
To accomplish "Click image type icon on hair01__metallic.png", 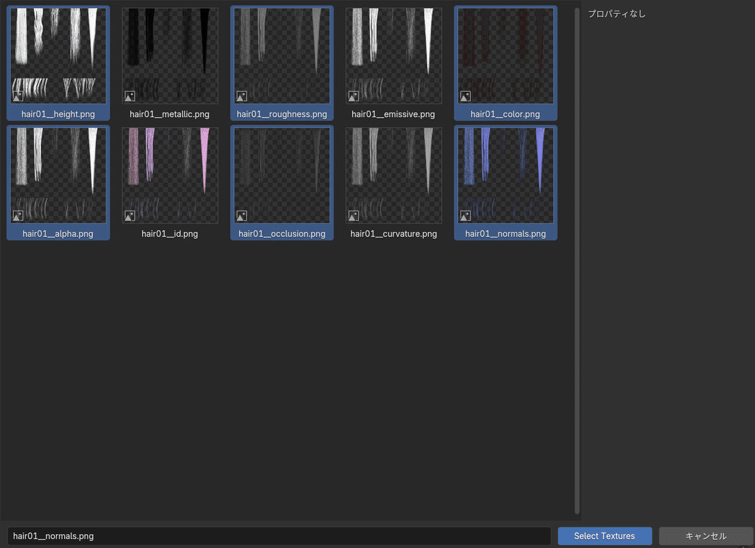I will (130, 96).
